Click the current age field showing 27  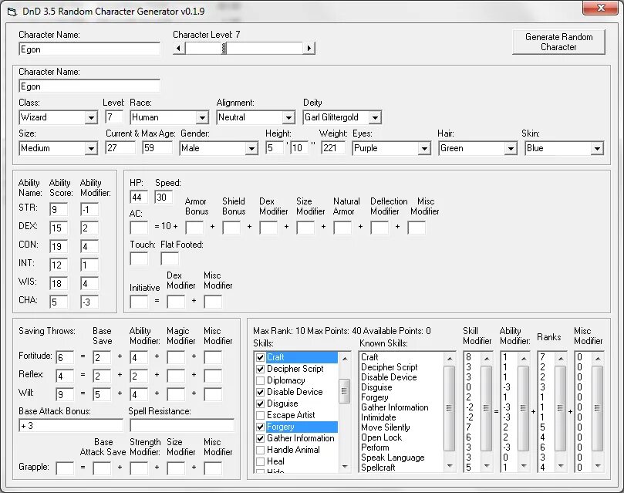pyautogui.click(x=120, y=148)
